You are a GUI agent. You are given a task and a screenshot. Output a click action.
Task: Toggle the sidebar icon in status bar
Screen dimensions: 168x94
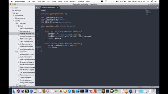pos(11,87)
